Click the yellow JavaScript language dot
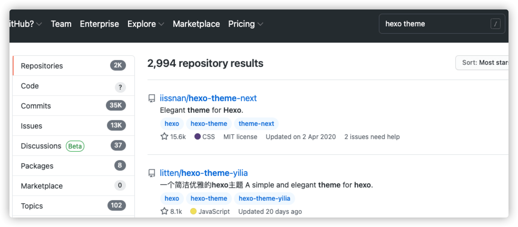Image resolution: width=518 pixels, height=227 pixels. 193,211
